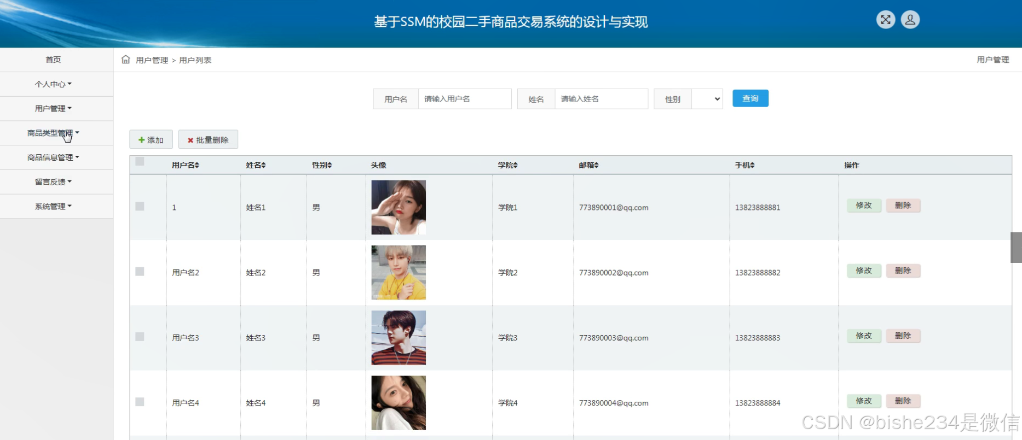Click email 773890002@qq.com
The width and height of the screenshot is (1022, 440).
(614, 273)
